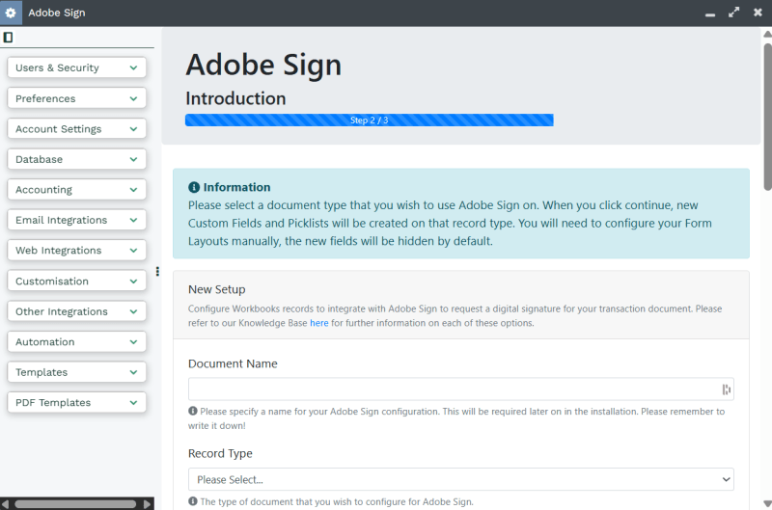This screenshot has height=510, width=772.
Task: Expand the PDF Templates section
Action: [77, 402]
